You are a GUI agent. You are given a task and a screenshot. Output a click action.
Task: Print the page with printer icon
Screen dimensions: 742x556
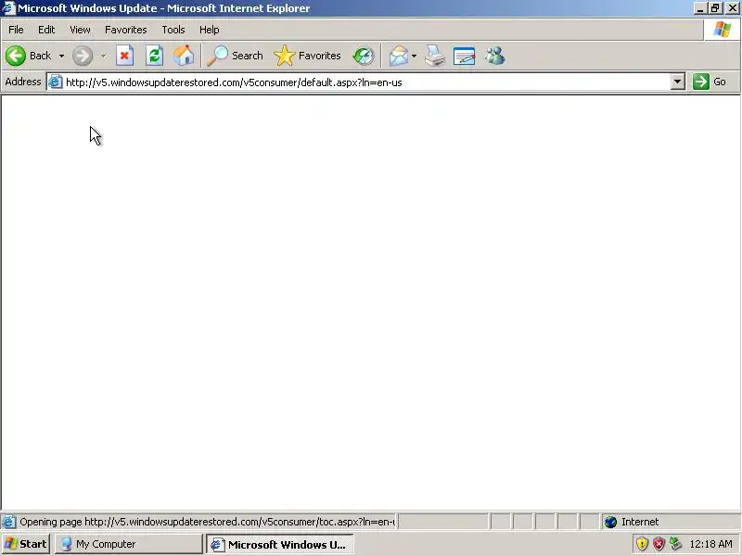click(x=434, y=56)
